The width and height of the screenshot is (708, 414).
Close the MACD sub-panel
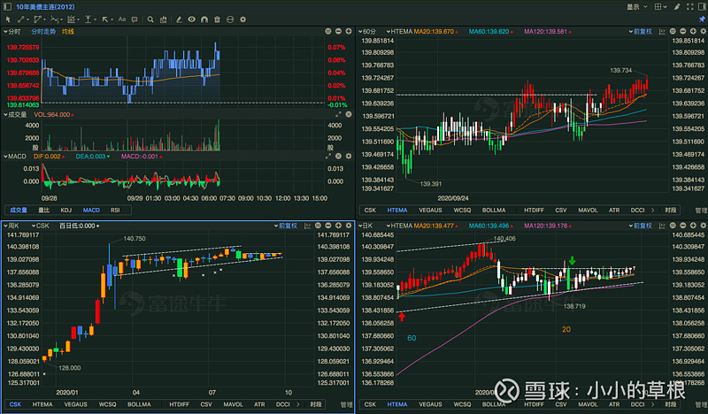338,157
